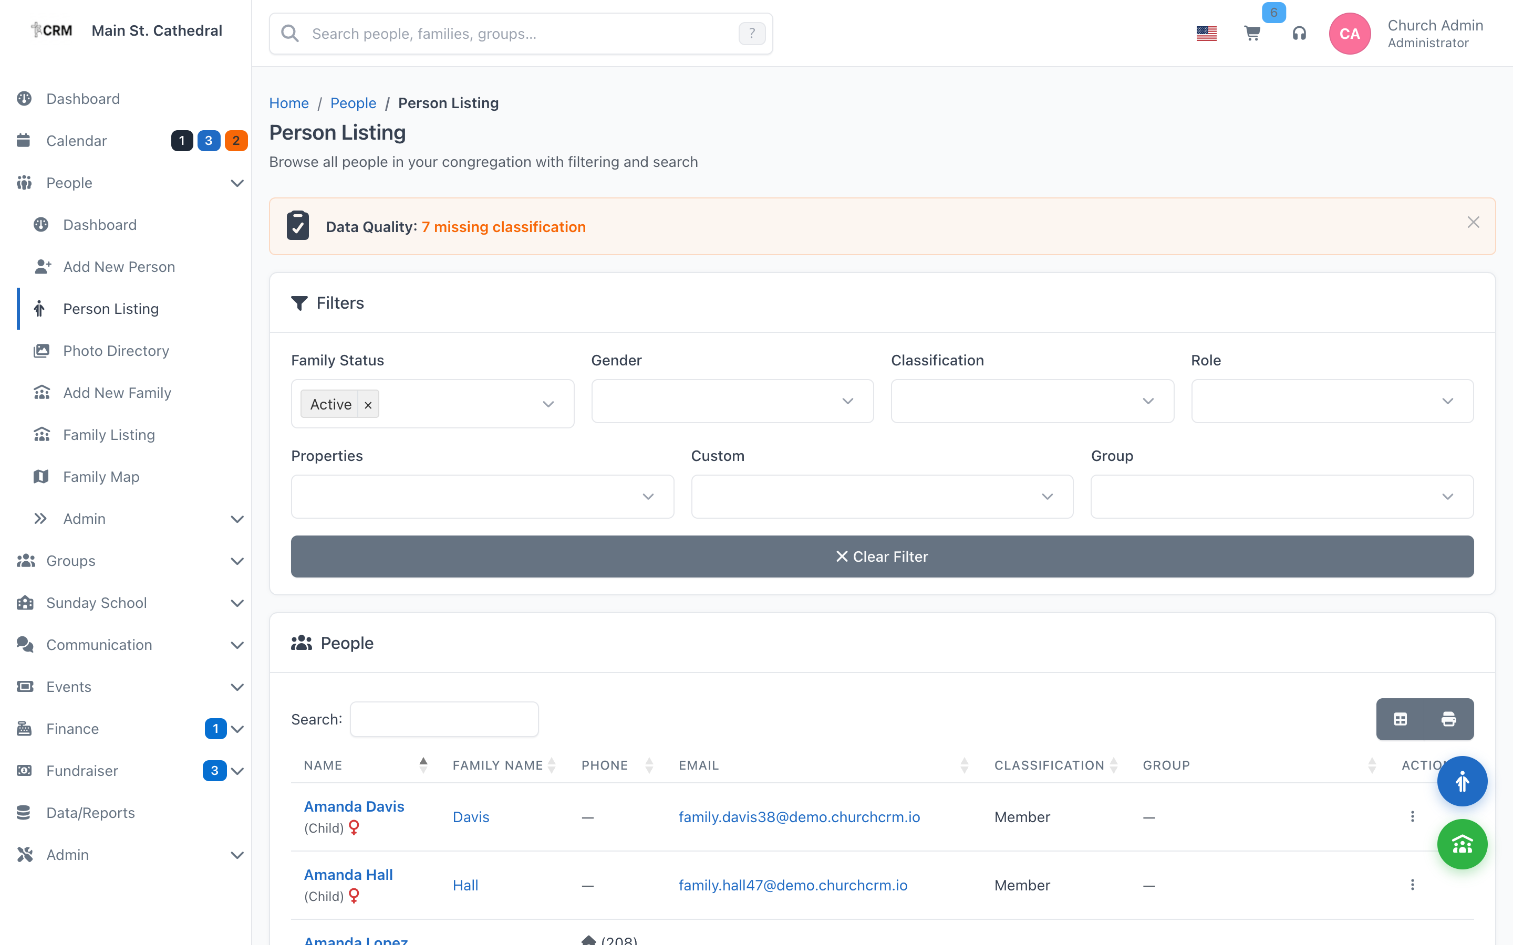
Task: Open actions menu for Amanda Hall
Action: click(1412, 885)
